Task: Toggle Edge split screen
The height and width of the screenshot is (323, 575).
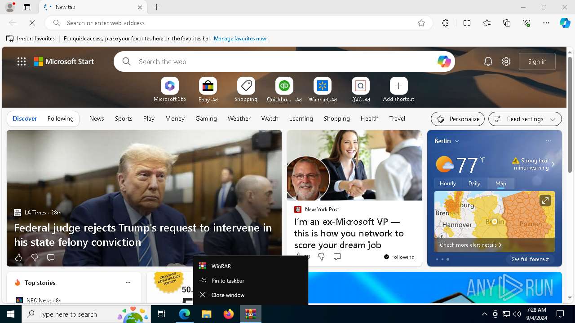Action: point(467,23)
